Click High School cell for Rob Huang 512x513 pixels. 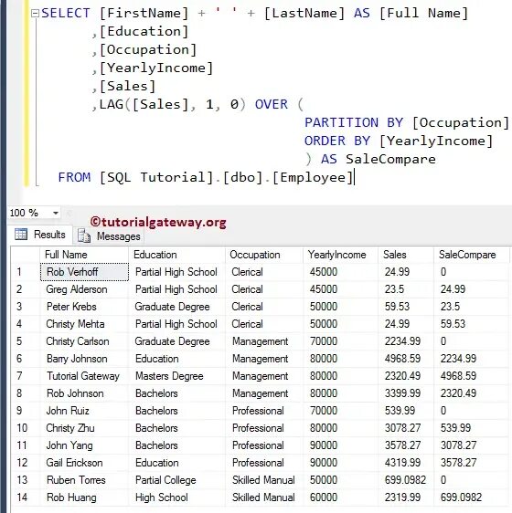(x=176, y=497)
